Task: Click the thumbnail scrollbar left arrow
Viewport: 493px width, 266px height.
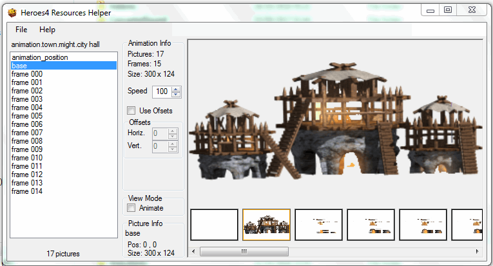Action: tap(193, 251)
